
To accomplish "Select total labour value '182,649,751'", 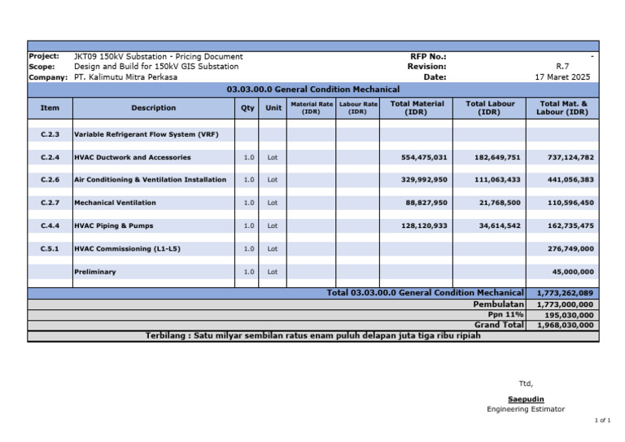I will pyautogui.click(x=497, y=157).
